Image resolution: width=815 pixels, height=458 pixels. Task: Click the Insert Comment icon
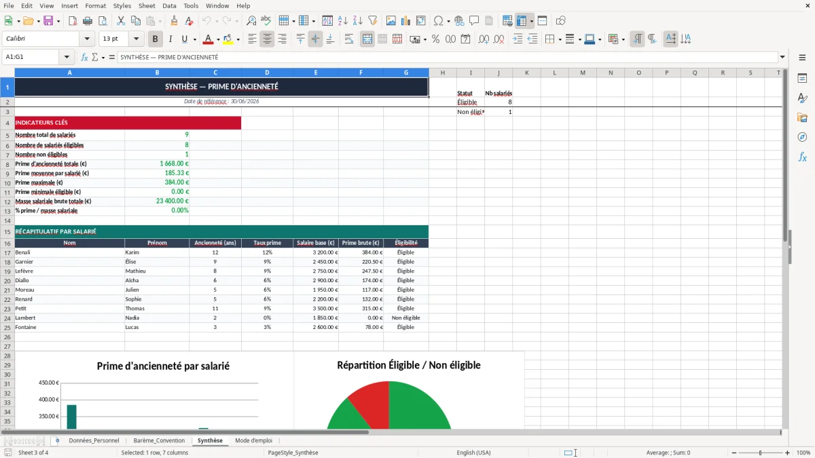point(474,21)
